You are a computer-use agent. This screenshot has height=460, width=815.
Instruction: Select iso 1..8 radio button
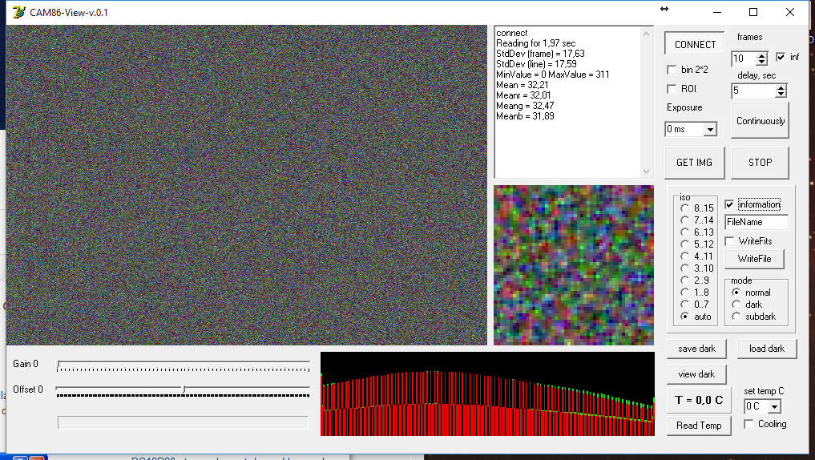coord(684,293)
